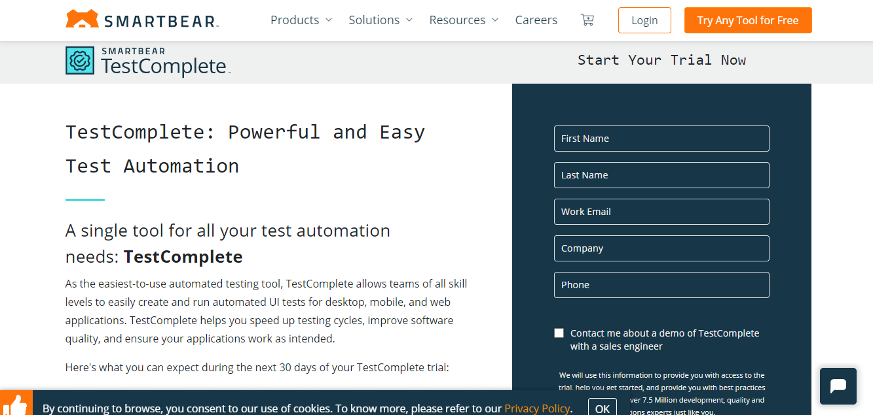The width and height of the screenshot is (873, 415).
Task: Focus the Last Name field
Action: [661, 175]
